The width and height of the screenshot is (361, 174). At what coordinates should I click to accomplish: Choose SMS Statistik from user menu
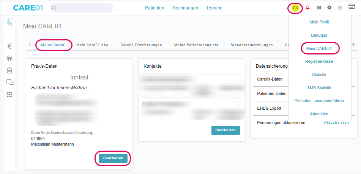pyautogui.click(x=319, y=88)
